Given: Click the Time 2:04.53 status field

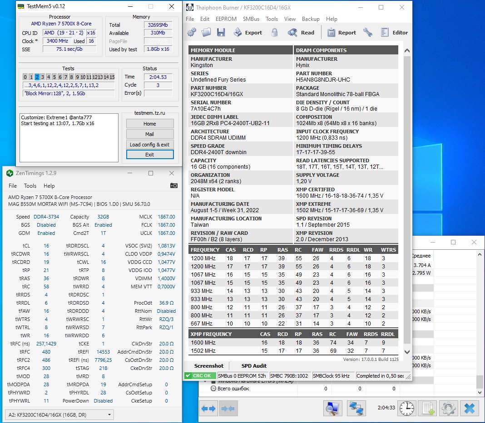Looking at the screenshot, I should (x=158, y=77).
